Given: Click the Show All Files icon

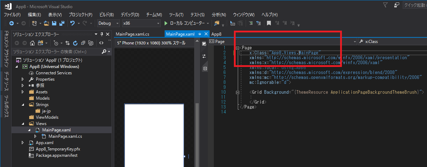Looking at the screenshot, I should tap(90, 43).
